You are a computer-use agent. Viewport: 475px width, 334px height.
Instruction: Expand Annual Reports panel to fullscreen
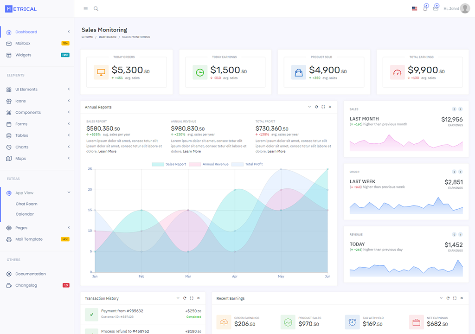point(323,107)
